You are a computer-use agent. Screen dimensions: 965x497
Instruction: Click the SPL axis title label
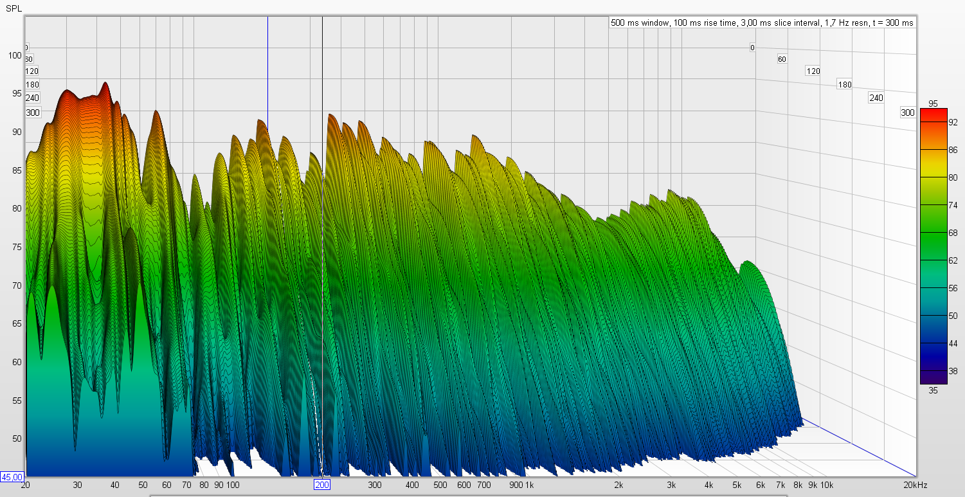(13, 7)
